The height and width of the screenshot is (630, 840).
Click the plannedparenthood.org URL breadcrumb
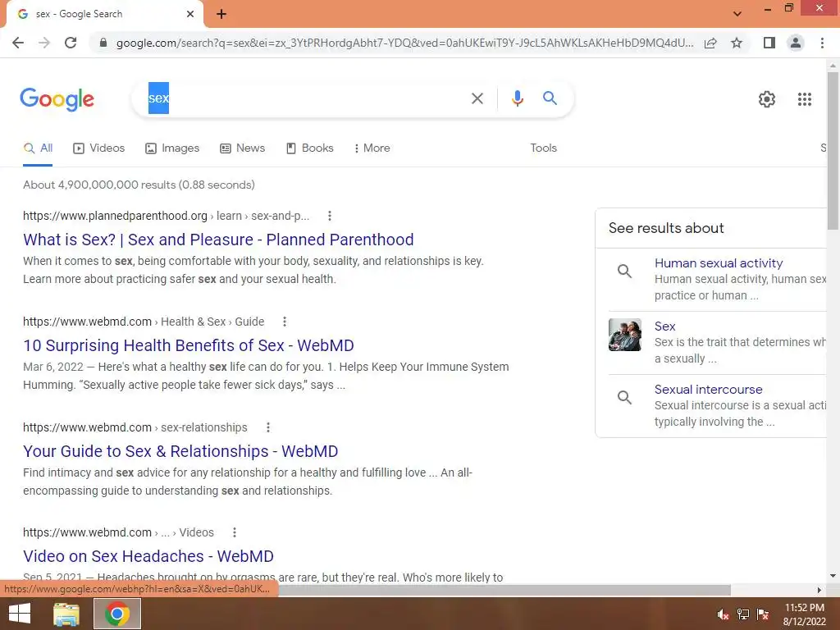click(x=166, y=216)
